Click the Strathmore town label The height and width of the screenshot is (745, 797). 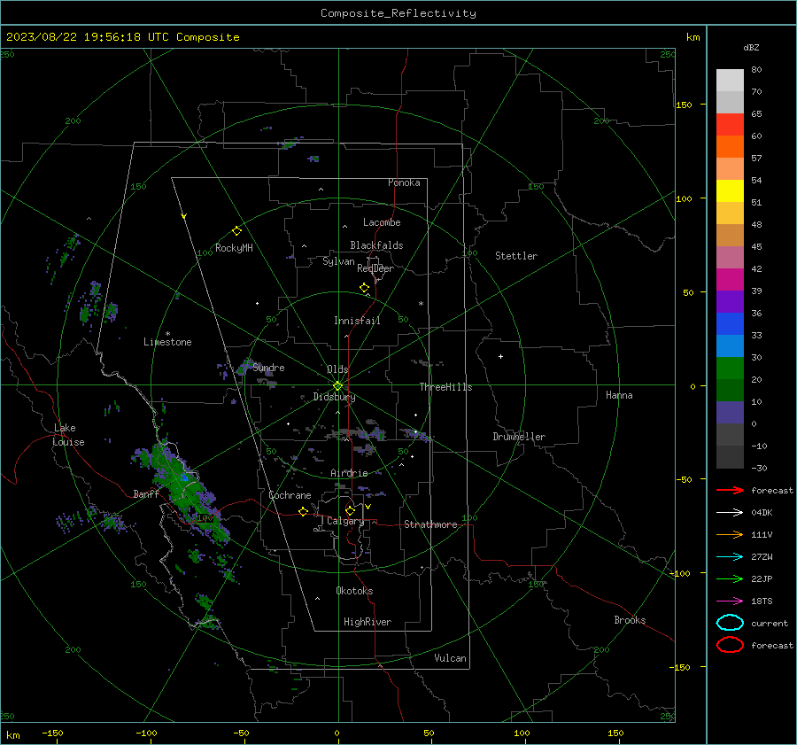430,524
